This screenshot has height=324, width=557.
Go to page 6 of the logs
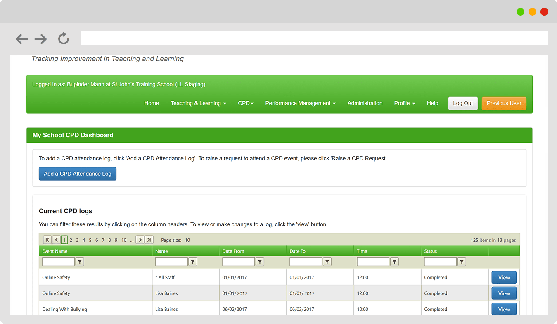[97, 240]
